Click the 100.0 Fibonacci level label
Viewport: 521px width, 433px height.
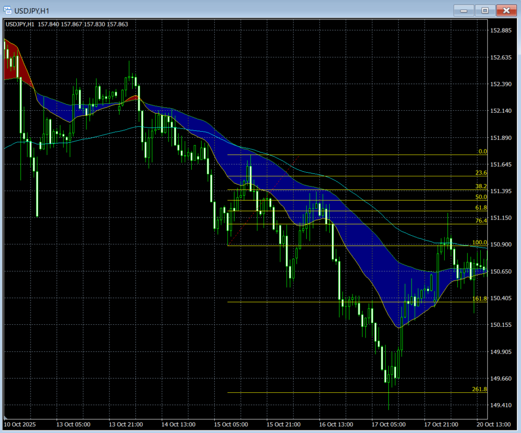(x=479, y=242)
